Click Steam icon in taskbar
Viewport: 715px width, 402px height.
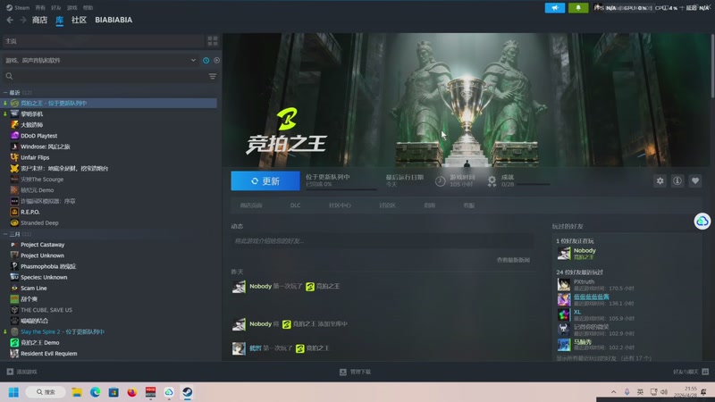188,392
